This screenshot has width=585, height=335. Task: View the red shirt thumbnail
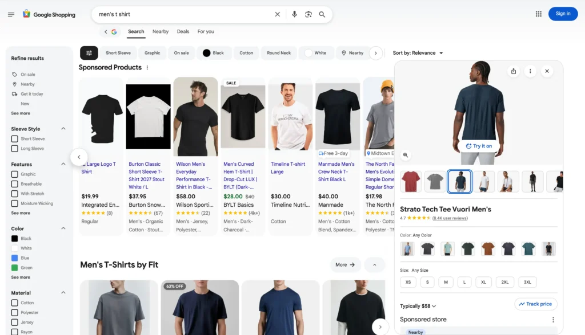411,182
